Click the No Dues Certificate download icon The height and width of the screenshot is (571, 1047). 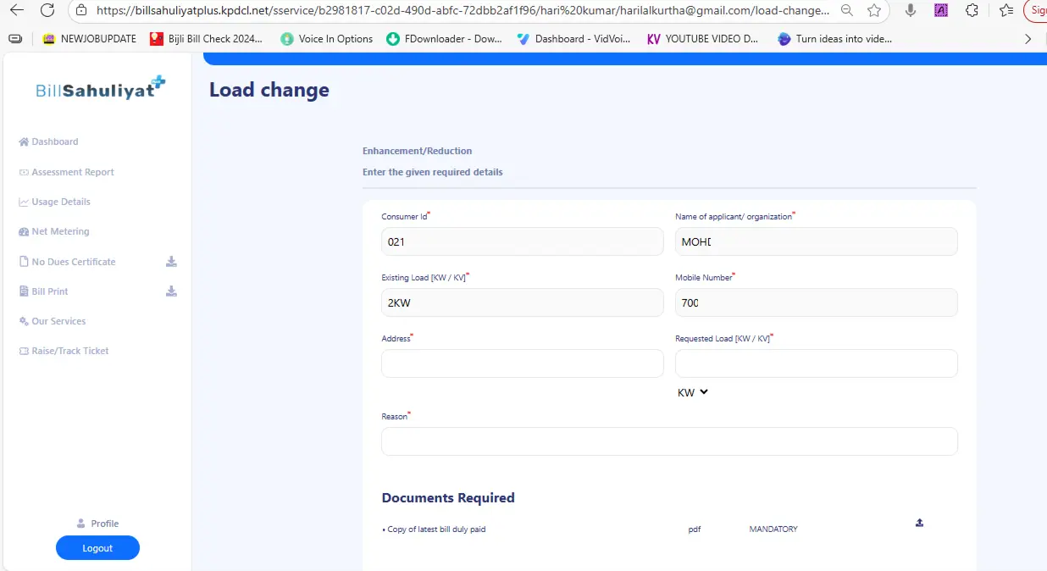tap(171, 262)
